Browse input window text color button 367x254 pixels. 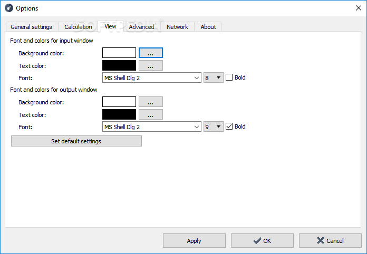pyautogui.click(x=151, y=65)
